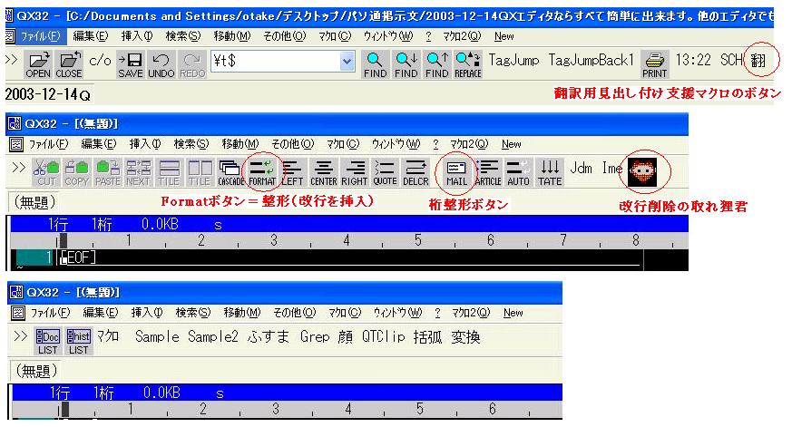
Task: Click the Jdm toolbar button
Action: pos(581,168)
